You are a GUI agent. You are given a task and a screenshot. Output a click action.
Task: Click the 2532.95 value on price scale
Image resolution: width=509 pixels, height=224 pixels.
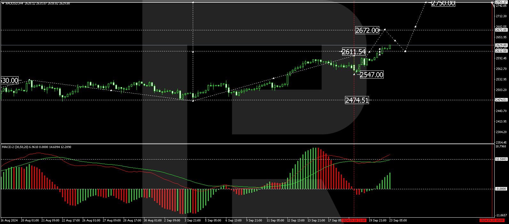[501, 79]
